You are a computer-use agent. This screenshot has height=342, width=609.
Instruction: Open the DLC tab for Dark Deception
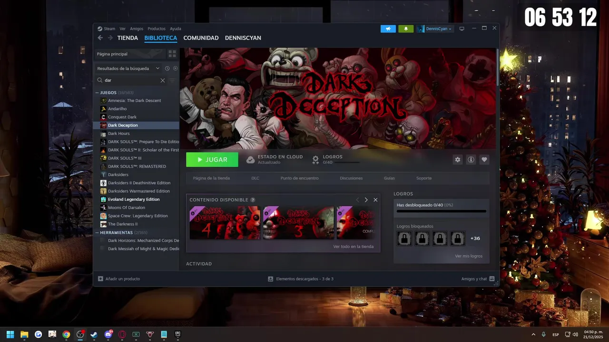pyautogui.click(x=255, y=178)
